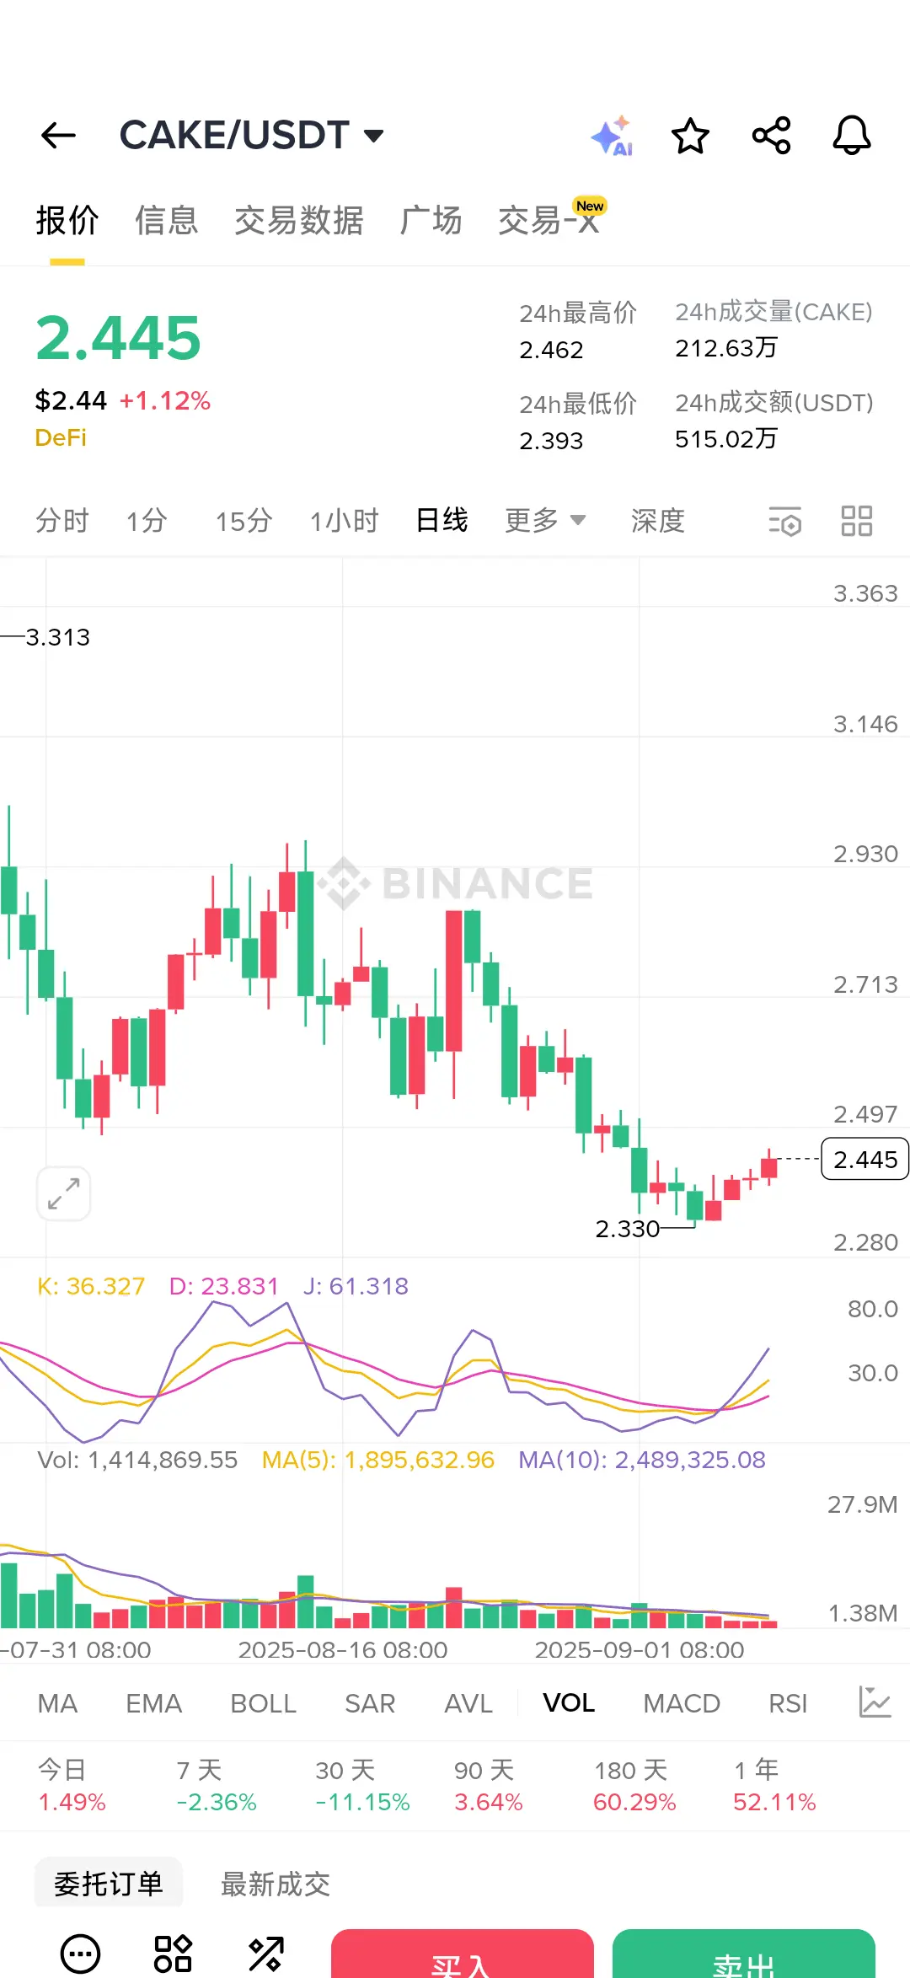
Task: Tap the 24h成交额 515.02万 value
Action: click(x=726, y=439)
